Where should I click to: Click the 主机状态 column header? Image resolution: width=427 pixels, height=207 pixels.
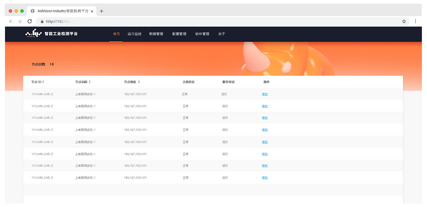188,82
